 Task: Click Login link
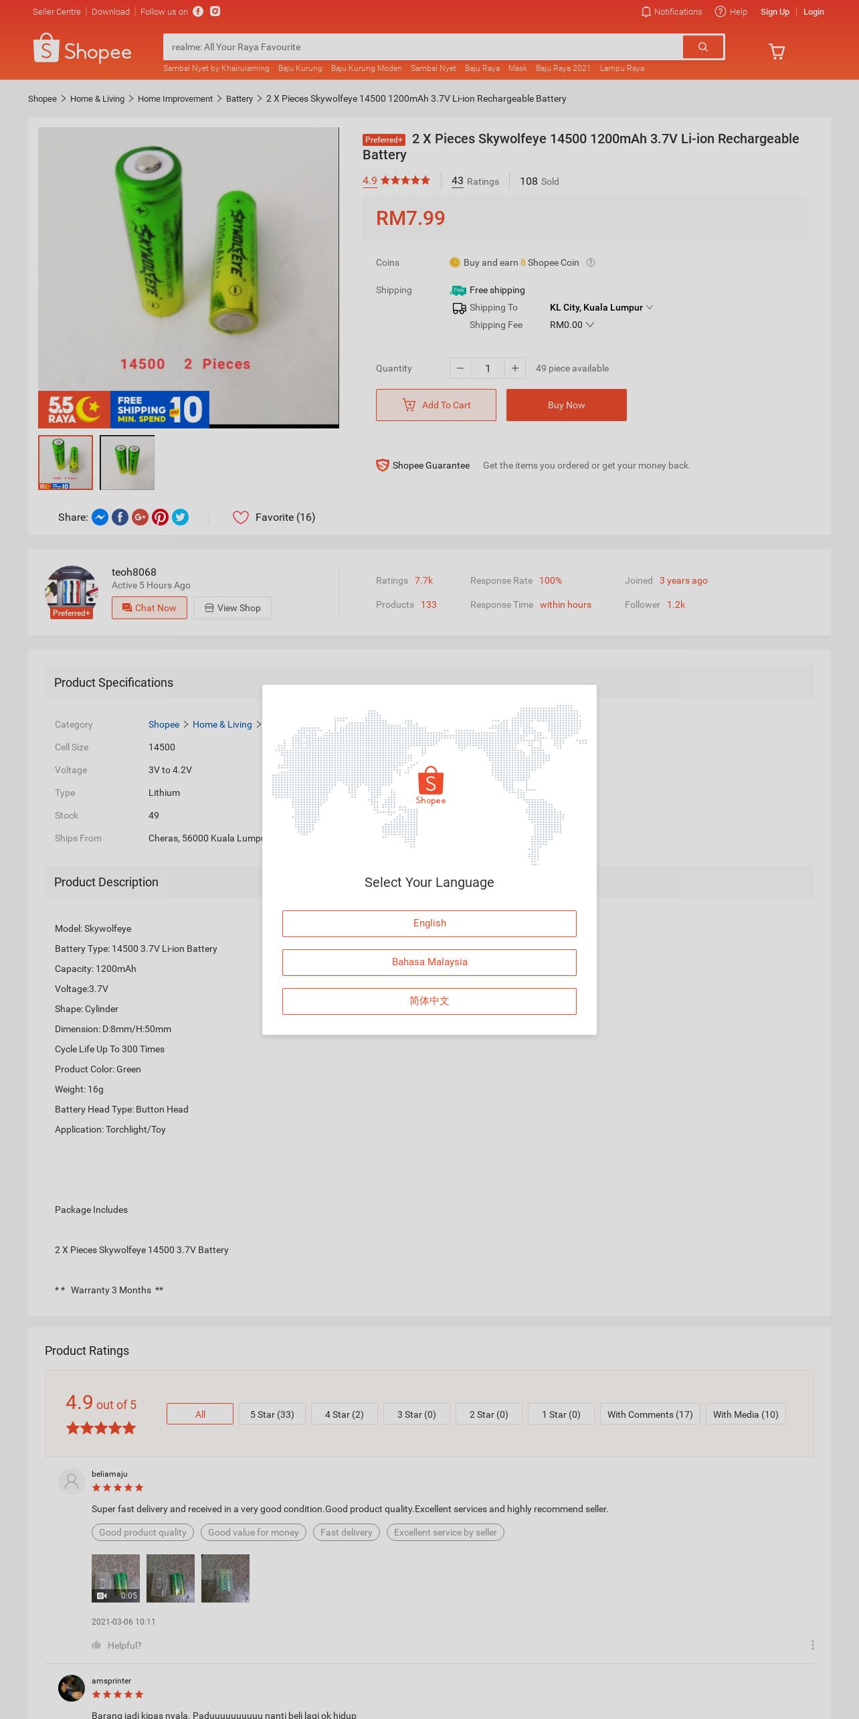click(814, 11)
